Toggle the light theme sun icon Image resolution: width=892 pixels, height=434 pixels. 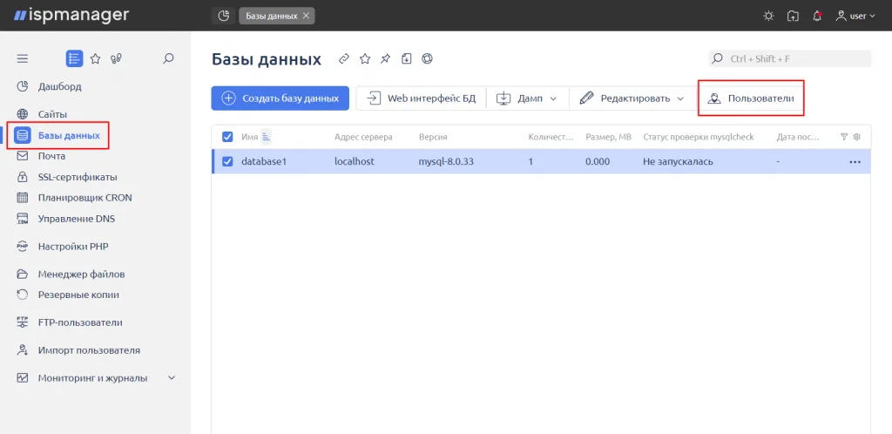tap(768, 16)
